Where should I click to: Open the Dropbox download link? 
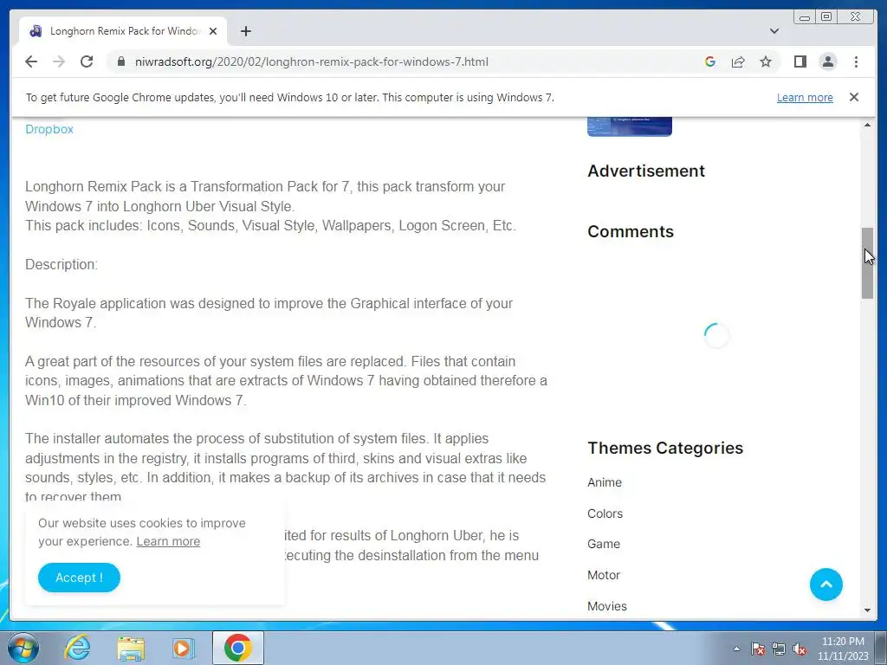tap(49, 129)
